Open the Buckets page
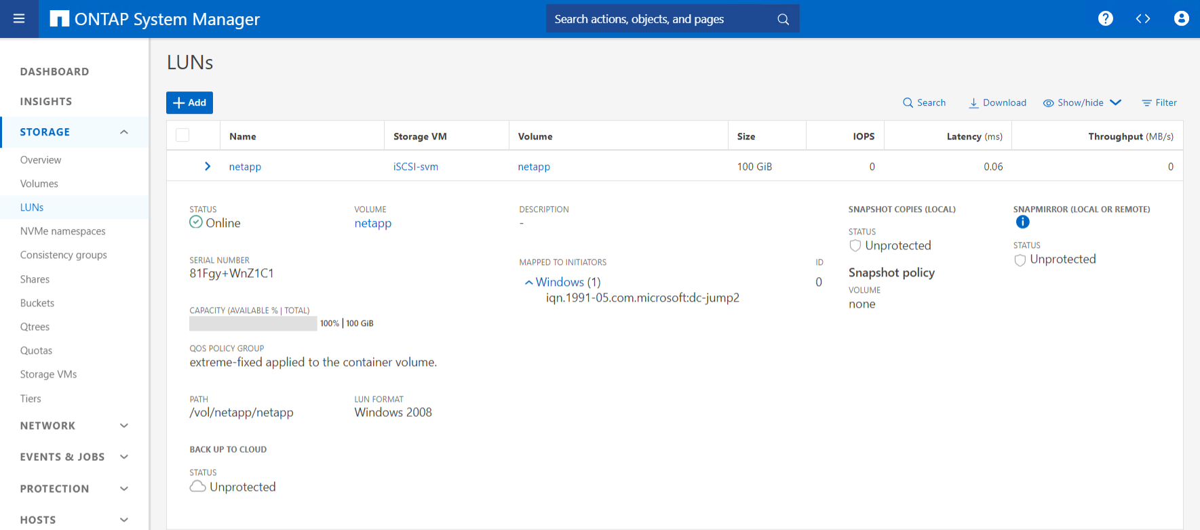 coord(37,303)
